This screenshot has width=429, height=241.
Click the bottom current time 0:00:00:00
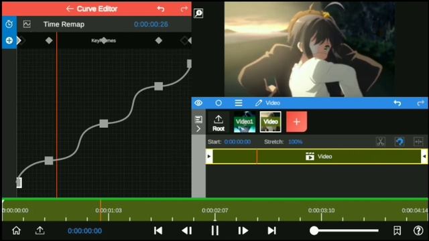point(84,231)
